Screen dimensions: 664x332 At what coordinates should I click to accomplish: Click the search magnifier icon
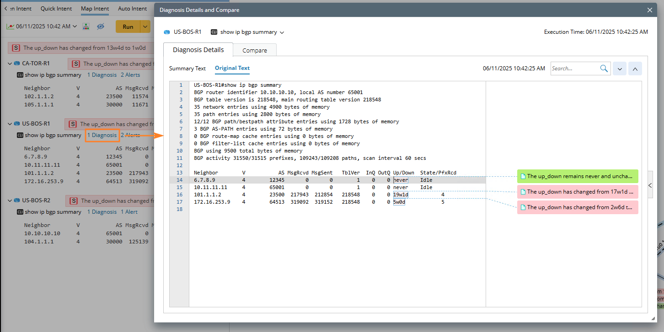(x=604, y=69)
